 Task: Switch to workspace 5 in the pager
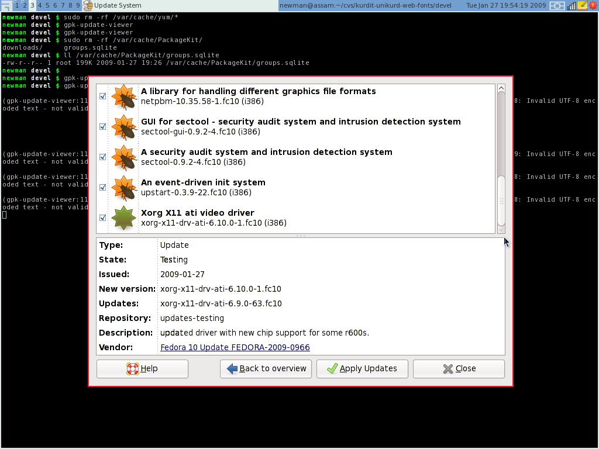pyautogui.click(x=47, y=5)
